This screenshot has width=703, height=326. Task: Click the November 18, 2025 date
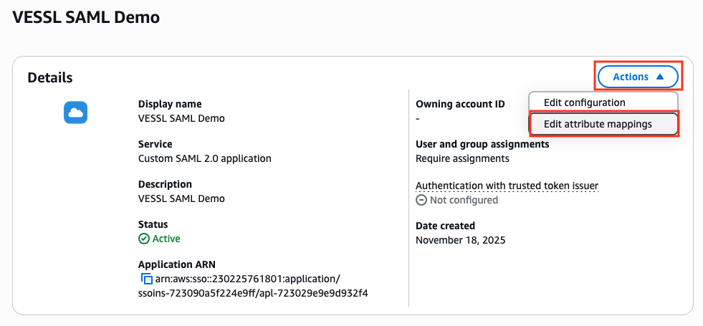pos(460,240)
